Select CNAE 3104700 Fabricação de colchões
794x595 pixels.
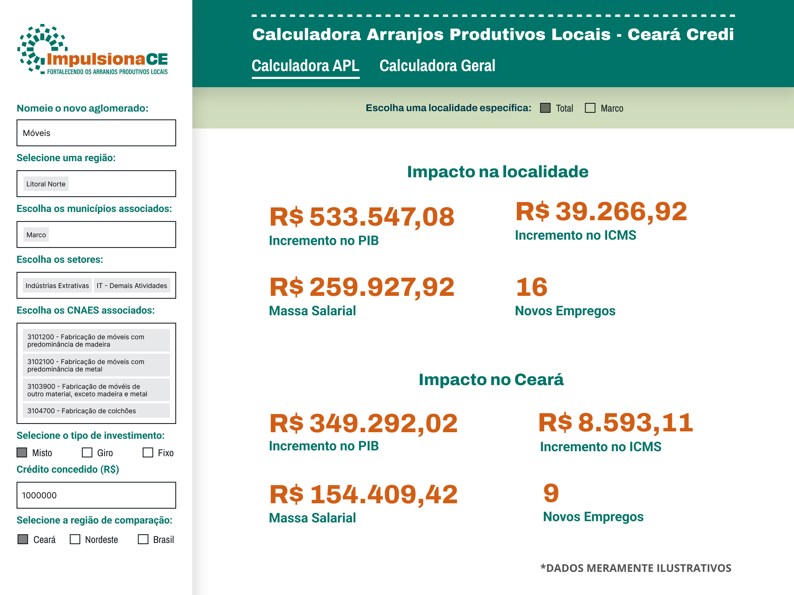(96, 411)
